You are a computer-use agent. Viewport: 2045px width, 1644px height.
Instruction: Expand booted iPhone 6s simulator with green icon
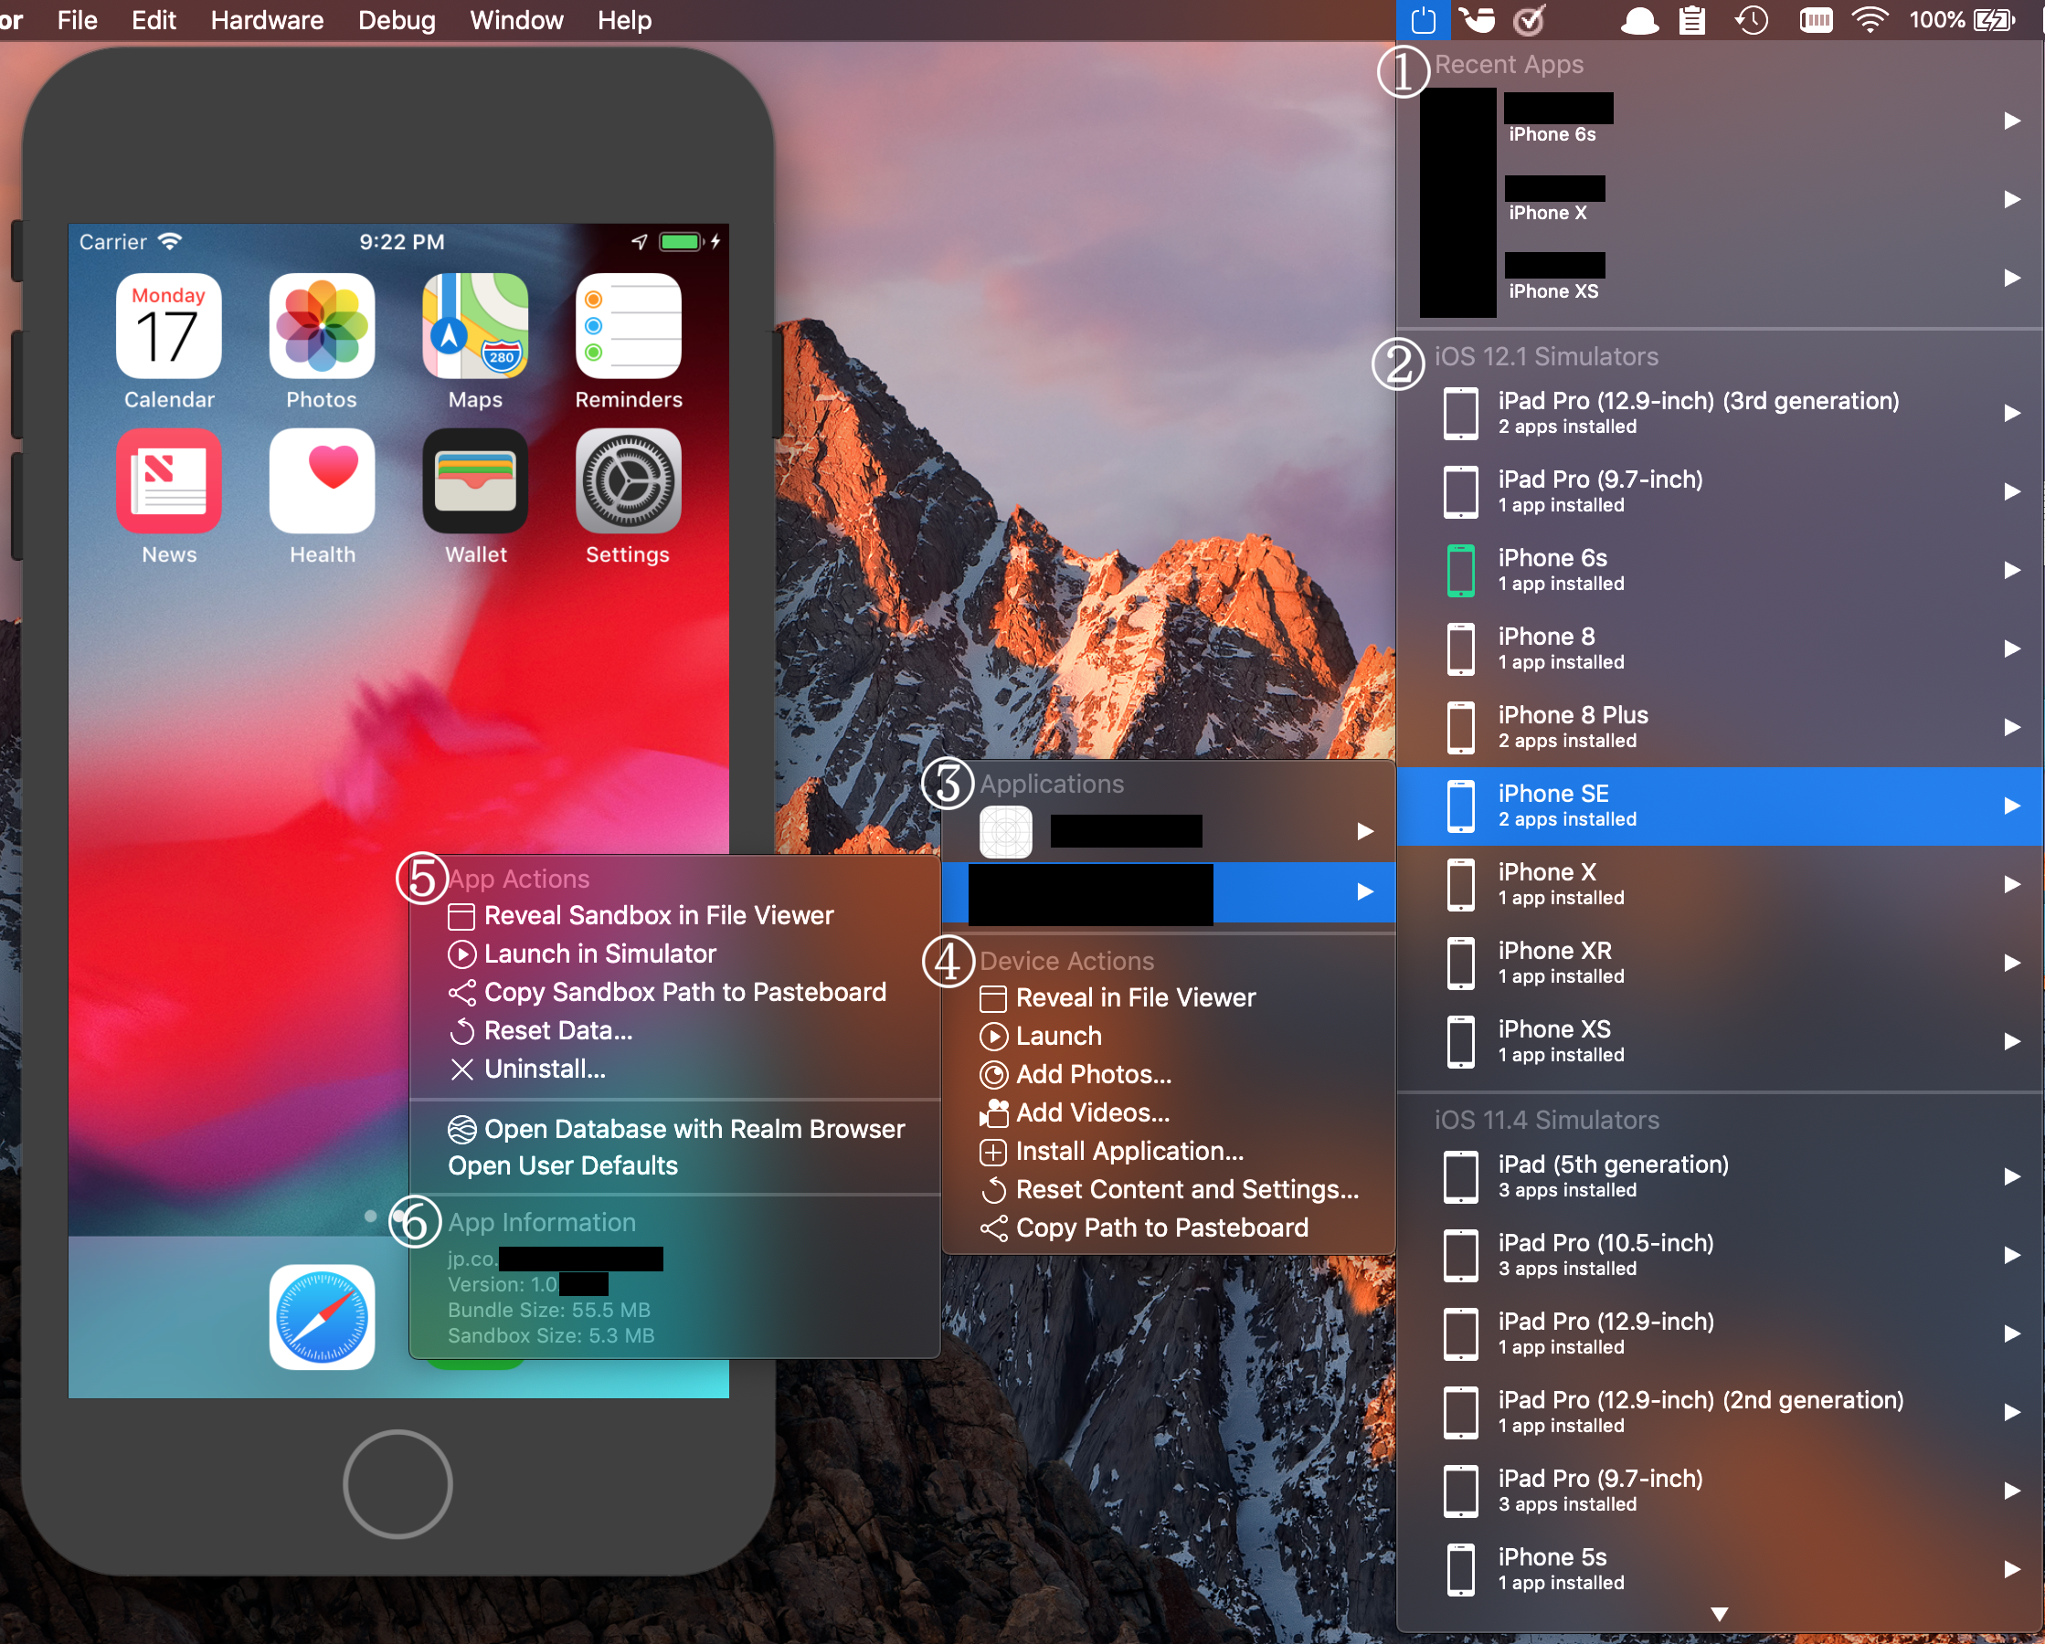[1720, 570]
